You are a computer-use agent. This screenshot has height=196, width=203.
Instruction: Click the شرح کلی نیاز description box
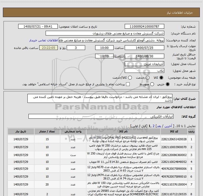click(x=100, y=99)
